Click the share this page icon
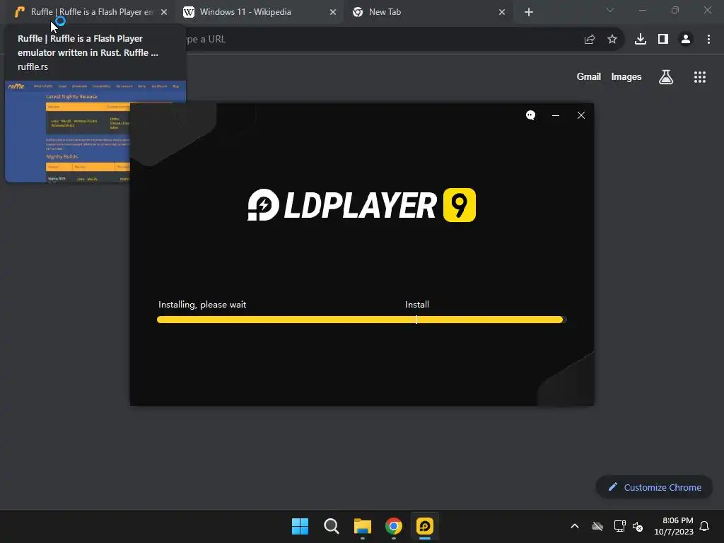Viewport: 724px width, 543px height. click(590, 40)
